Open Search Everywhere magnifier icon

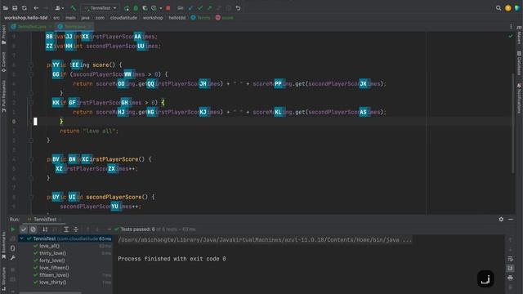click(498, 8)
